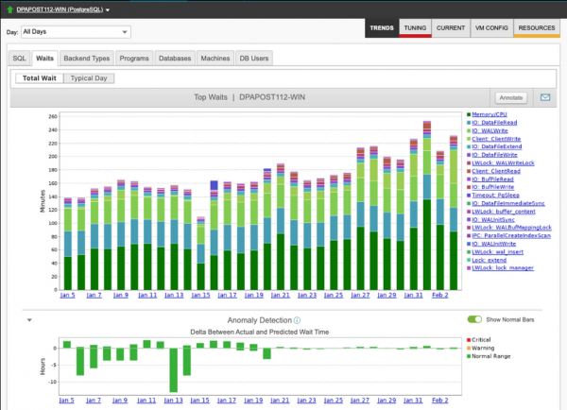Click the Annotate button

pos(510,97)
